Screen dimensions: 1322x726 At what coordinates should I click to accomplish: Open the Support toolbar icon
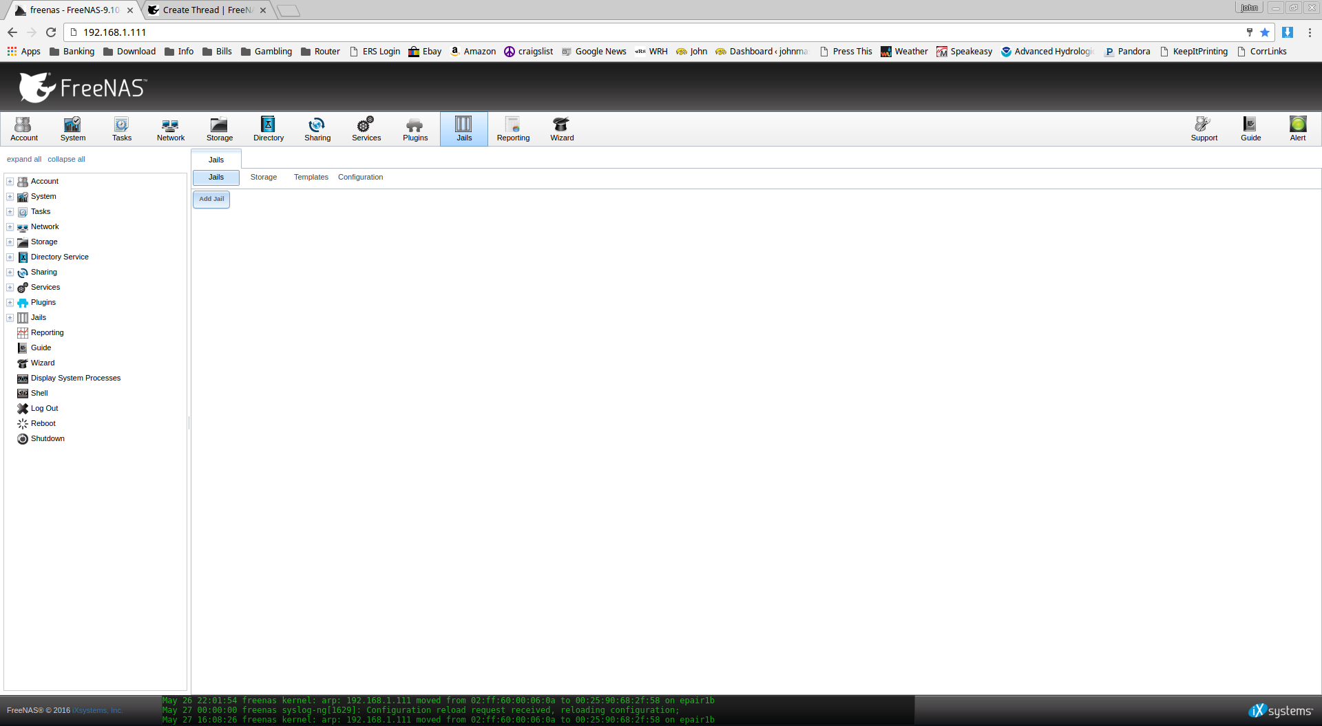pos(1204,129)
